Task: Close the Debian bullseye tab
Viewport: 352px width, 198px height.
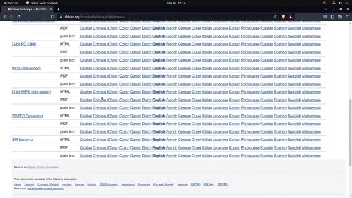Action: (51, 9)
